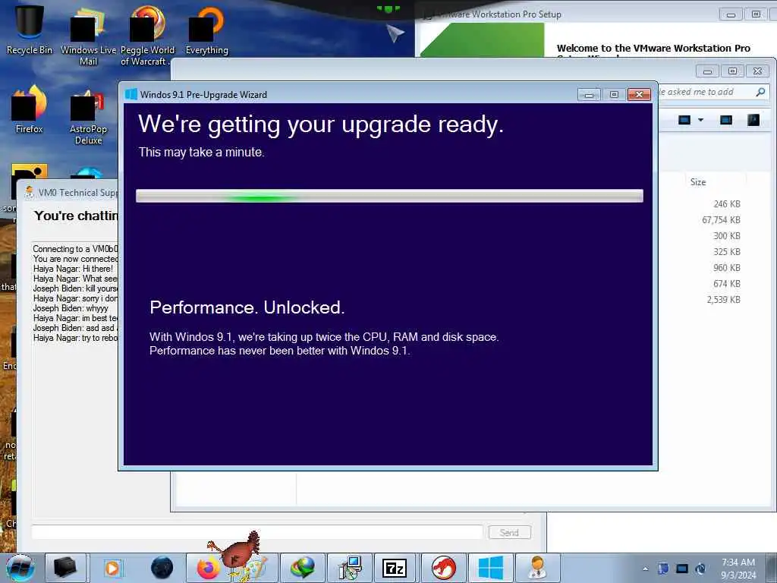The image size is (777, 583).
Task: Close the Explorer window behind the wizard
Action: click(758, 71)
